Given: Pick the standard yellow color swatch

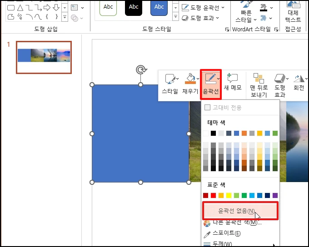Looking at the screenshot, I should 229,195.
